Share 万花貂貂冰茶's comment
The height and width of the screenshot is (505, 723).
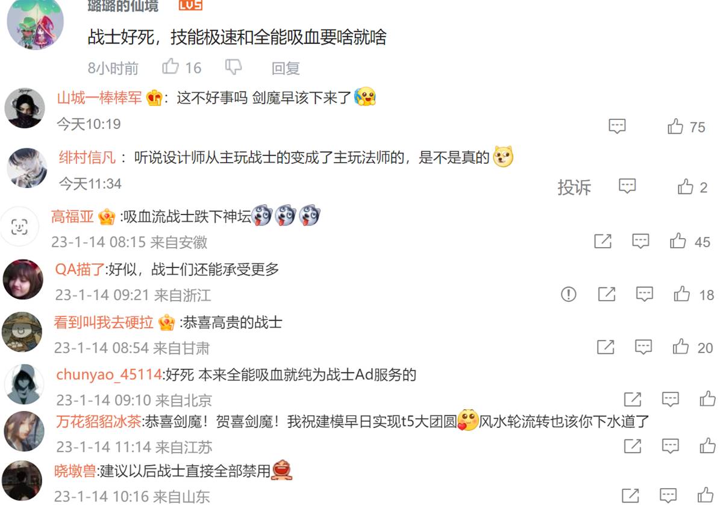(632, 447)
